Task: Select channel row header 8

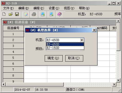Action: click(x=13, y=75)
